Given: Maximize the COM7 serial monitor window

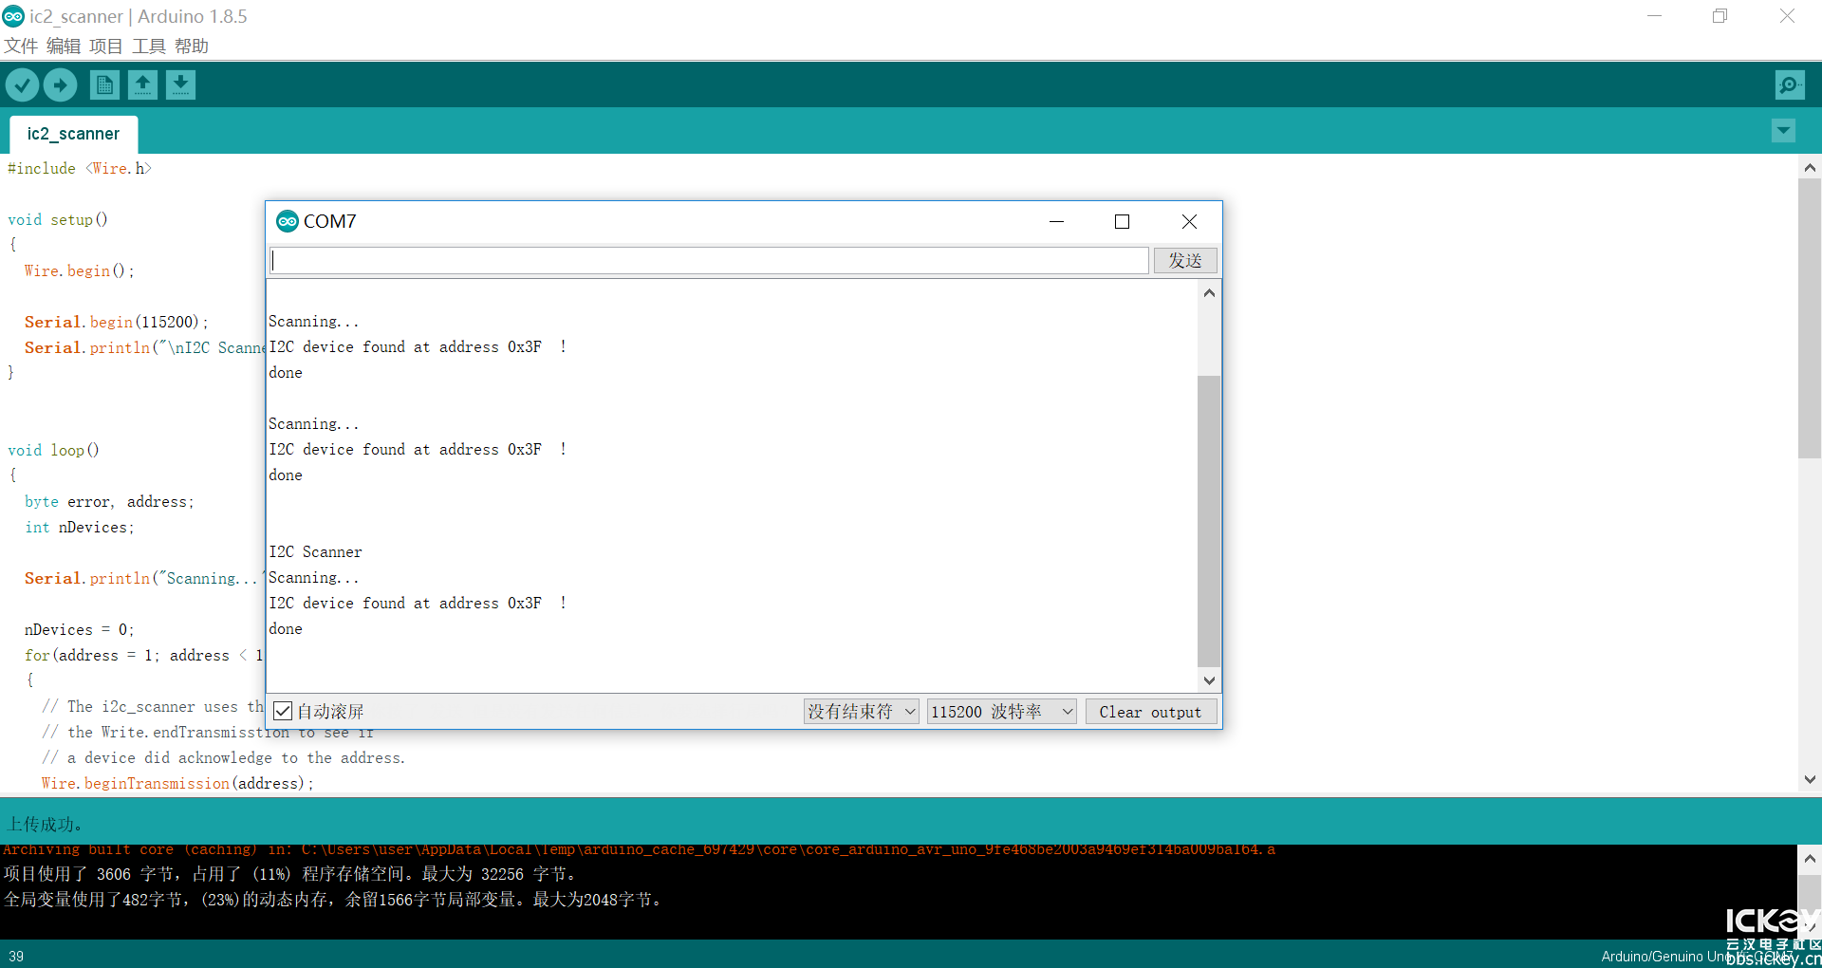Looking at the screenshot, I should point(1122,221).
